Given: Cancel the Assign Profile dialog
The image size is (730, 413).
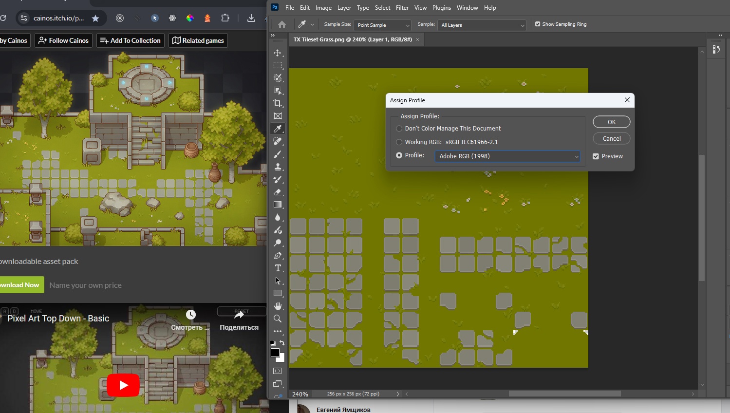Looking at the screenshot, I should 612,139.
